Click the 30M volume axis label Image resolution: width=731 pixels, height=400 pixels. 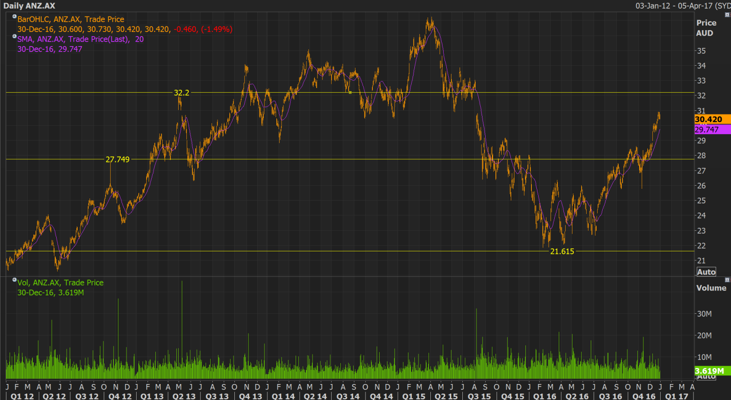pos(704,314)
